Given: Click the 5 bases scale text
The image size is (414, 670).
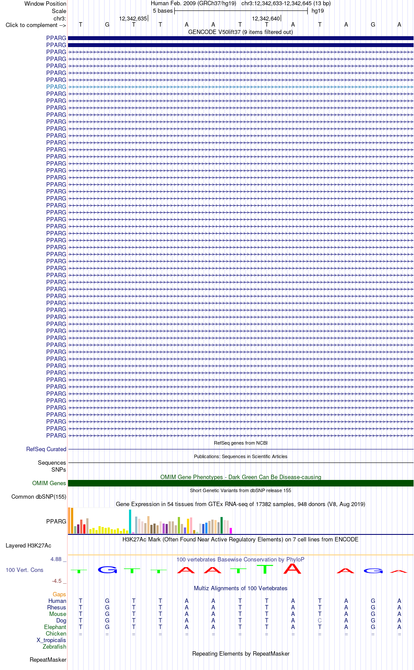Looking at the screenshot, I should pos(163,10).
